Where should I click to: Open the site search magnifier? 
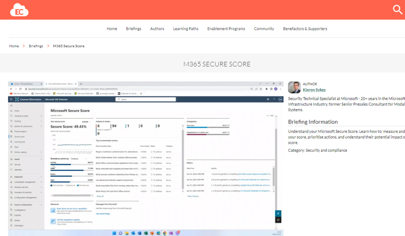[x=398, y=10]
